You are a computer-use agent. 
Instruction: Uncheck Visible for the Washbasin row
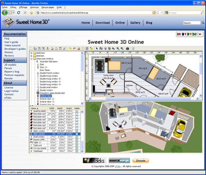click(77, 151)
